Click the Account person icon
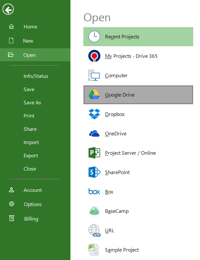Viewport: 200px width, 260px height. pyautogui.click(x=11, y=190)
